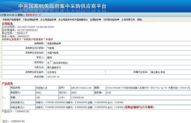Screen dimensions: 191x123
Task: Click the model number AIR-AP1142N-C-K9 cell
Action: (81, 88)
